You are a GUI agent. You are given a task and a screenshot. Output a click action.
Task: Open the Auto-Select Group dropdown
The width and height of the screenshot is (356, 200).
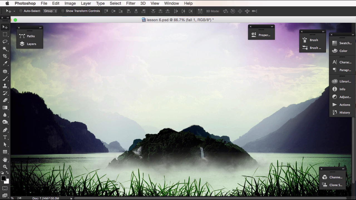tap(50, 11)
